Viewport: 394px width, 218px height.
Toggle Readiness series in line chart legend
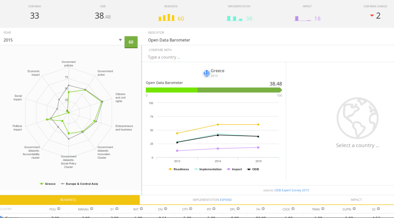pyautogui.click(x=179, y=169)
